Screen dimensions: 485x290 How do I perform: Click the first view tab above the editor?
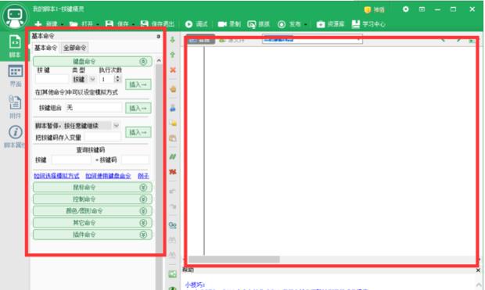point(200,40)
